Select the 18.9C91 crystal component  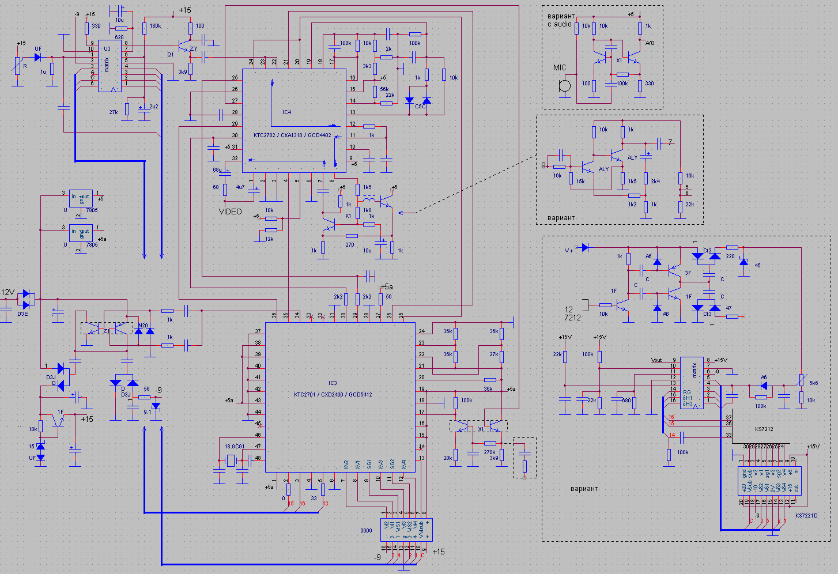point(231,460)
